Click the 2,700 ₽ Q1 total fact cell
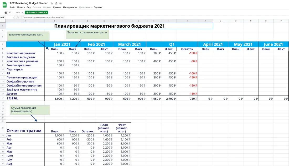This screenshot has width=289, height=166. [169, 98]
